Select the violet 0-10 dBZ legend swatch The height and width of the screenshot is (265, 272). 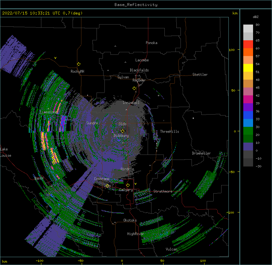(248, 147)
